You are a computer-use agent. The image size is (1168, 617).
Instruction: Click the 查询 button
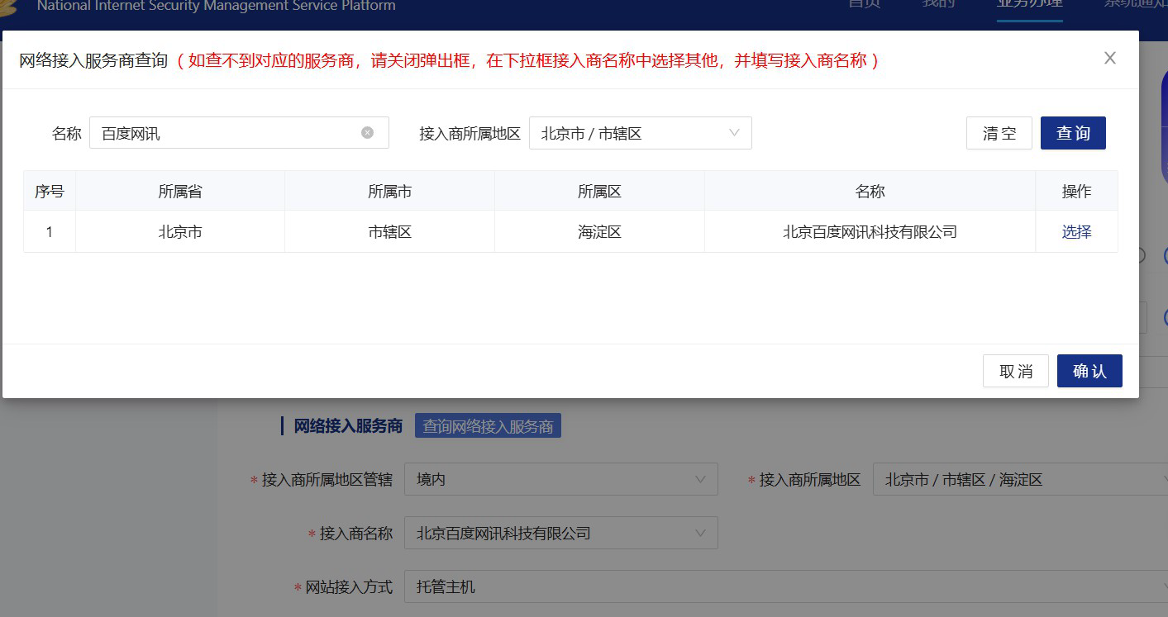1073,133
